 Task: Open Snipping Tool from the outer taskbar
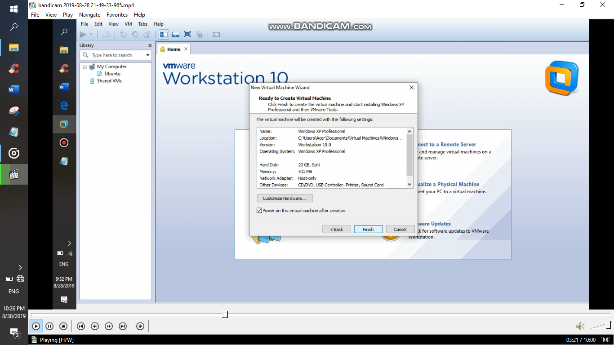(x=13, y=111)
